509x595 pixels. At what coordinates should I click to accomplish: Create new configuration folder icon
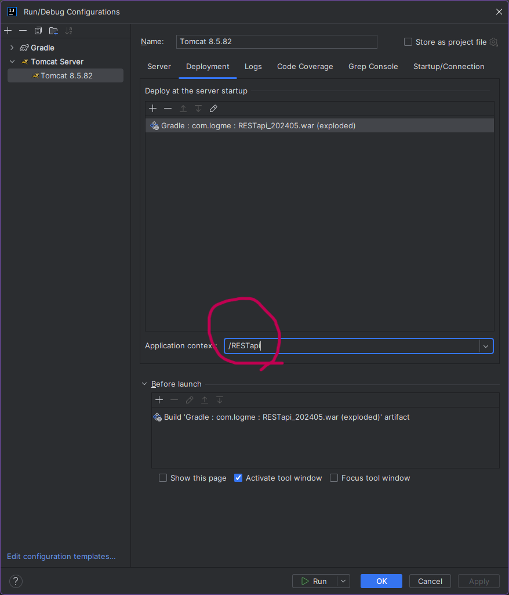(53, 31)
